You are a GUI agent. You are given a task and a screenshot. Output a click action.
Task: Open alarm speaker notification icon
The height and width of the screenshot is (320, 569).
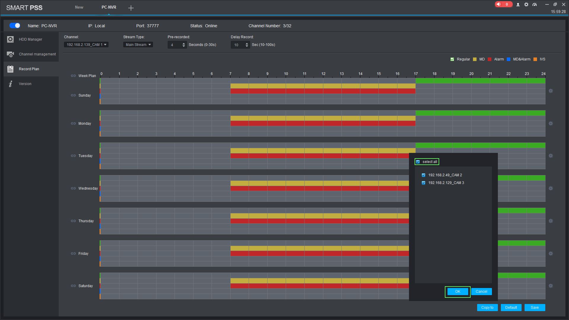(499, 4)
